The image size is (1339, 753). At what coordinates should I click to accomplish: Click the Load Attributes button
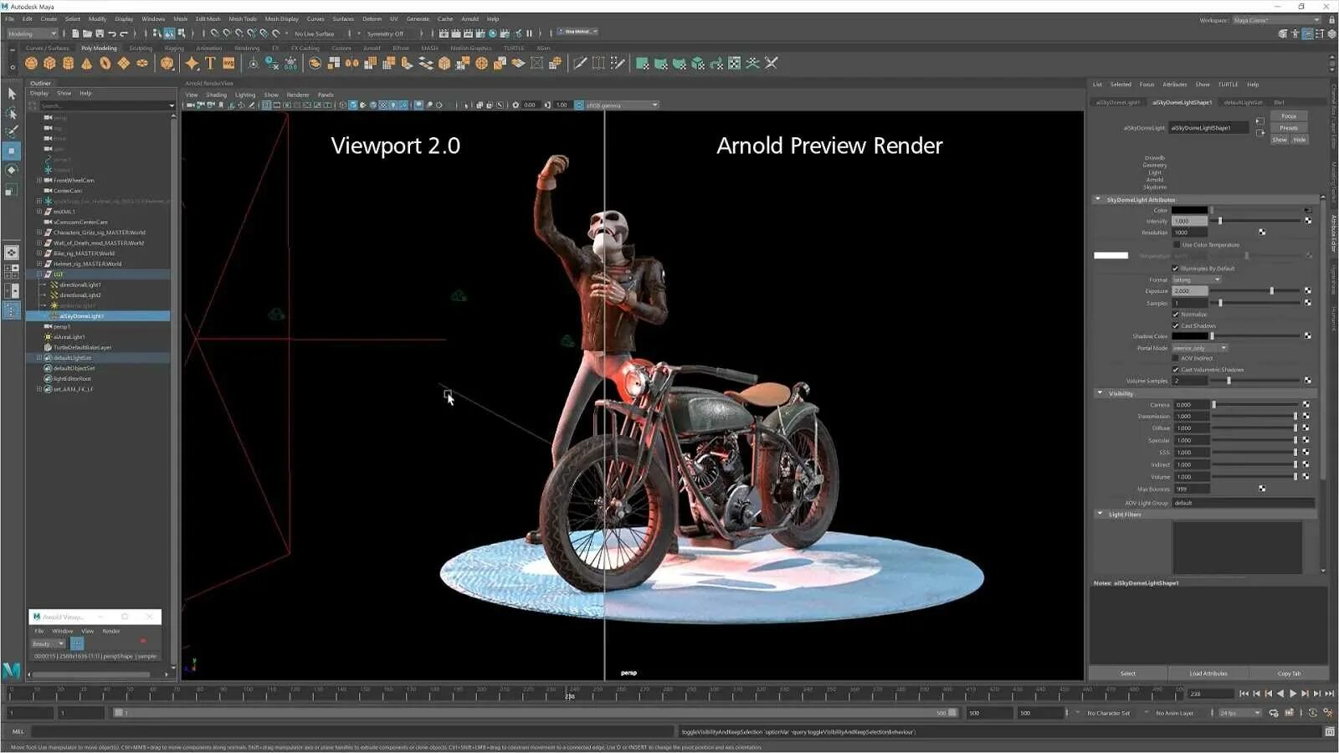coord(1208,674)
